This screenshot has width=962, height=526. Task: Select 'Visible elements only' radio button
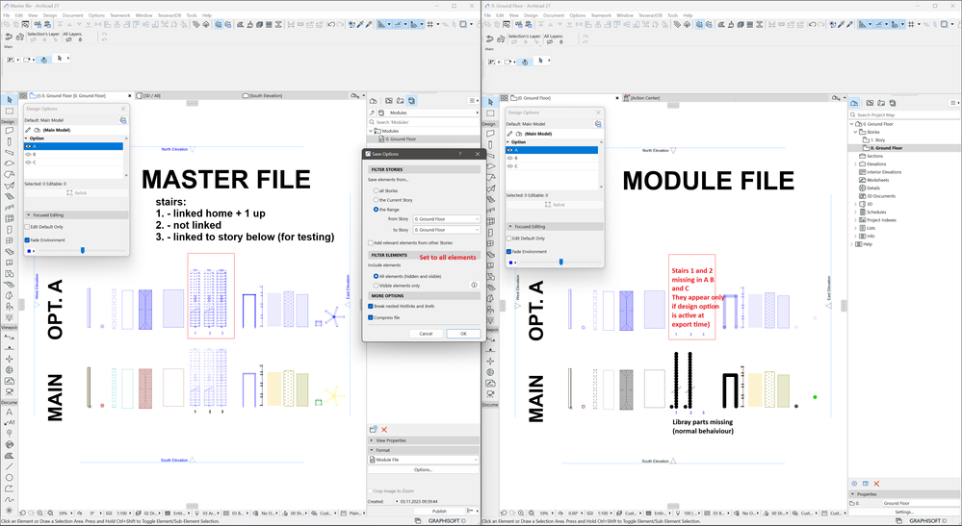[377, 286]
